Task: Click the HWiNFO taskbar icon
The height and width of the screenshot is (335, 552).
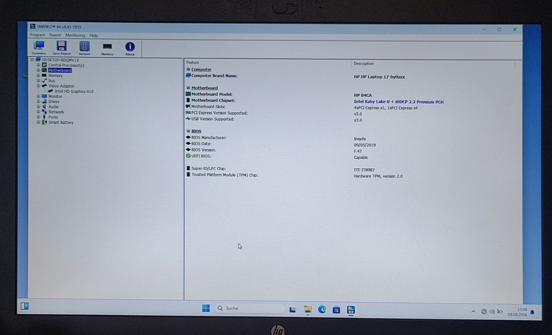Action: 351,310
